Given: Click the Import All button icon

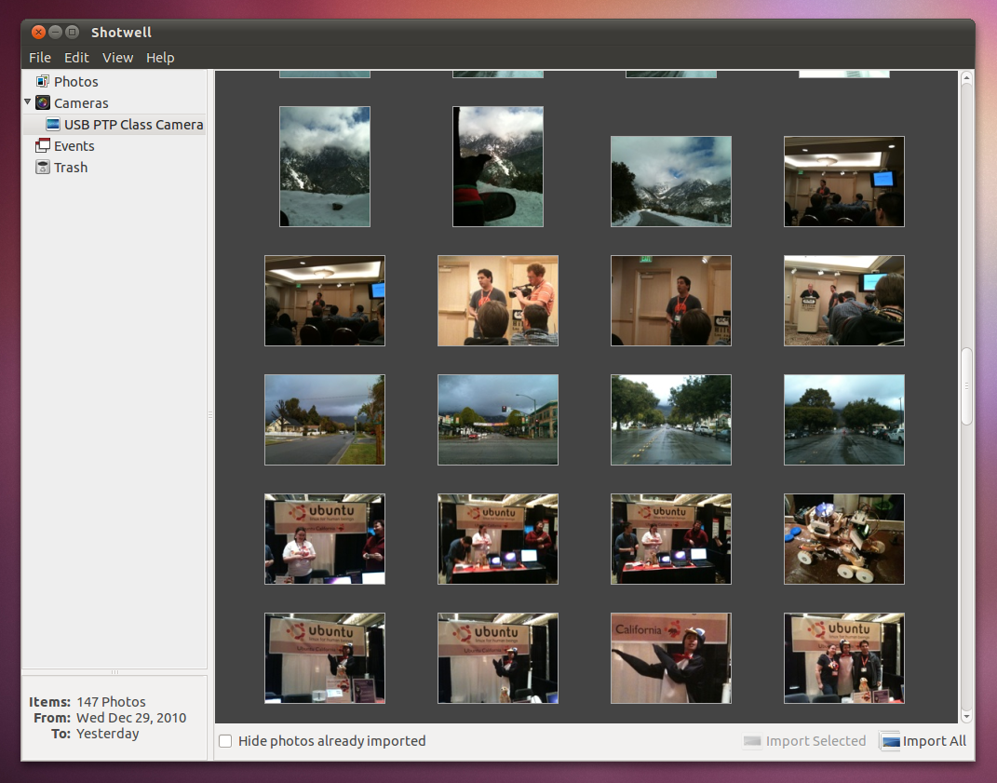Looking at the screenshot, I should (x=890, y=741).
